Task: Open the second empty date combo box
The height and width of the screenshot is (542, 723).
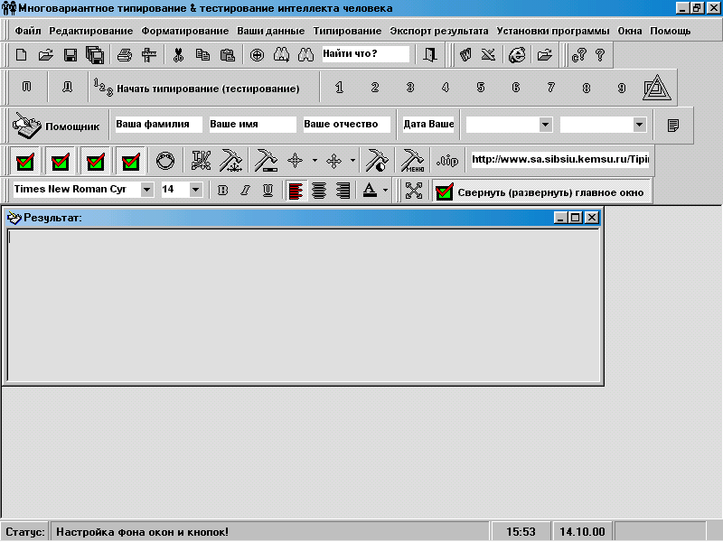Action: pyautogui.click(x=639, y=125)
